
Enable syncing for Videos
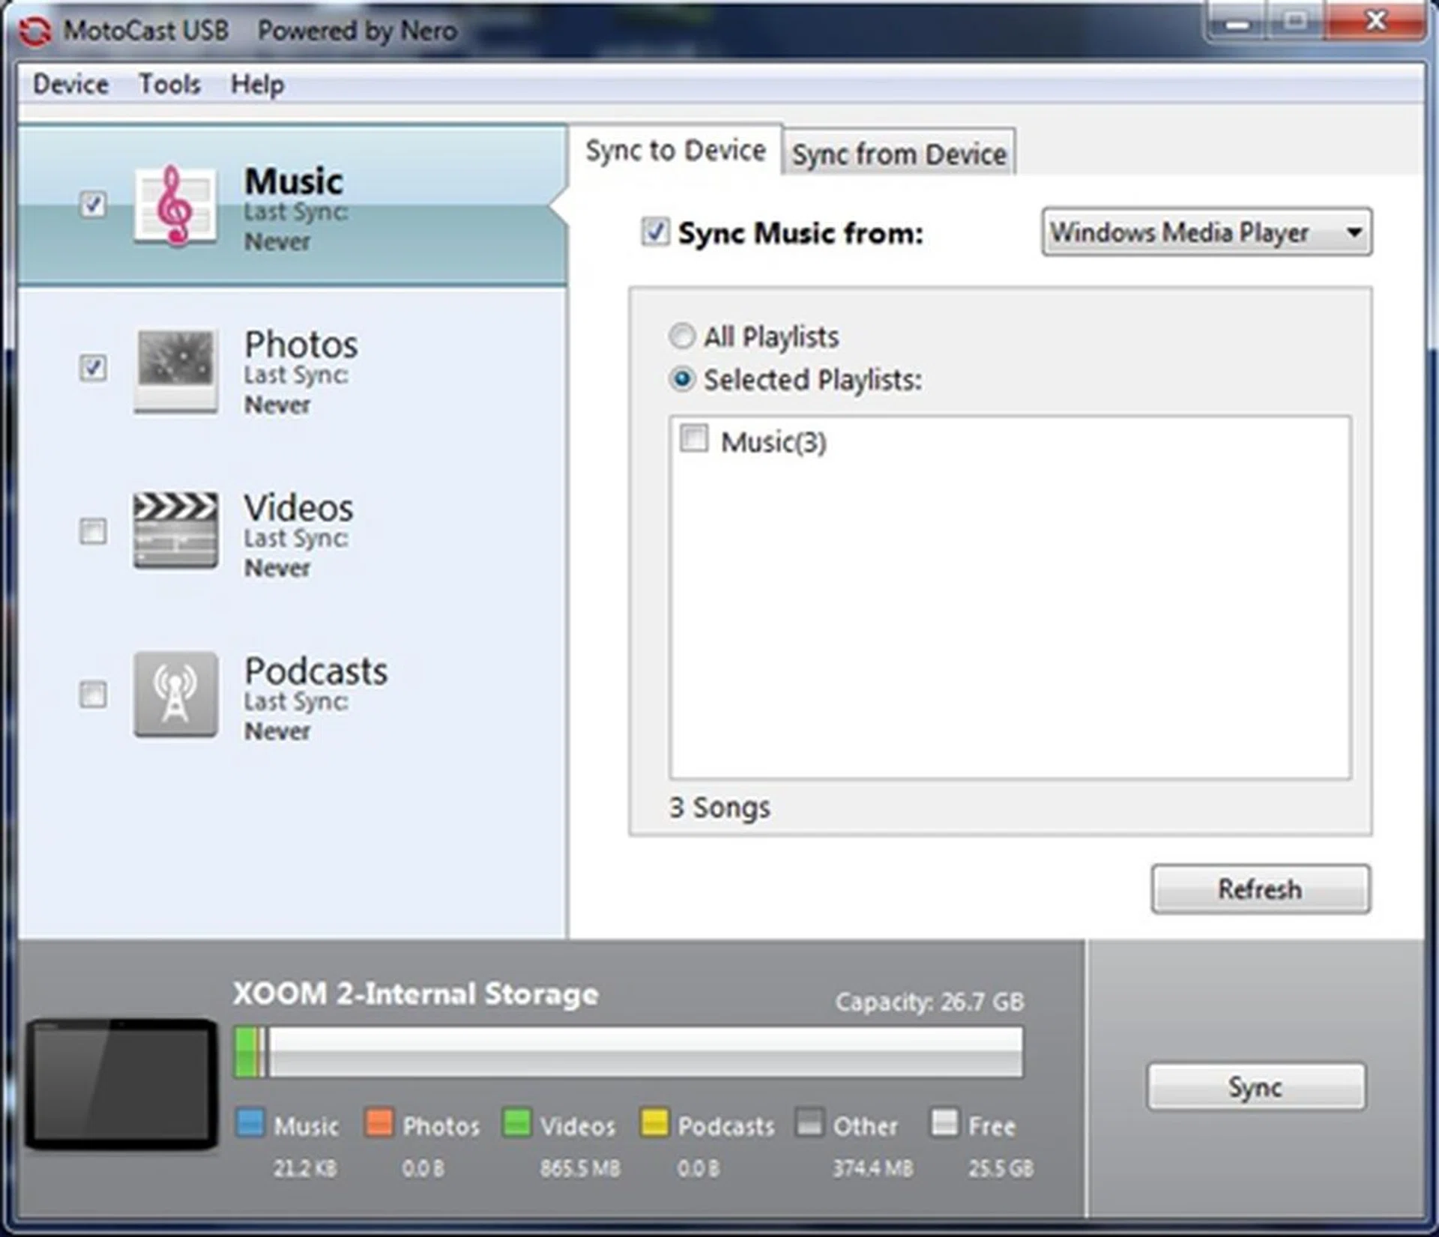93,532
